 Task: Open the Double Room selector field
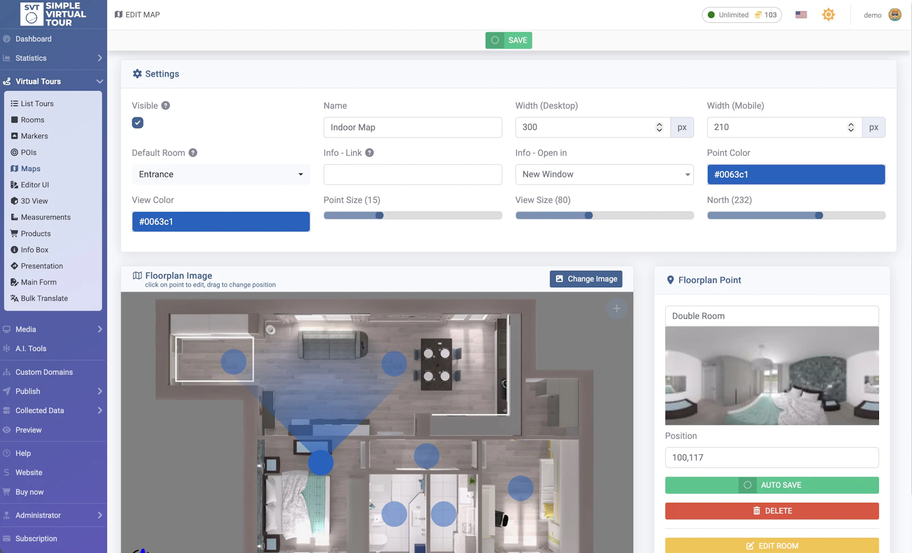click(x=772, y=316)
